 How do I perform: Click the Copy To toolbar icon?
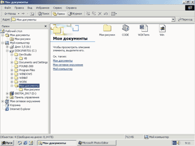[x=94, y=14]
